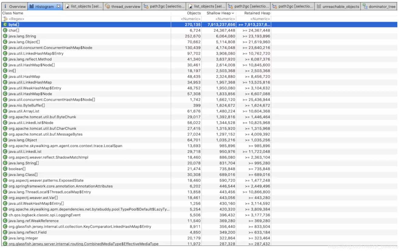Click the thread_overview tab gear icon
Screen dimensions: 401x252
tap(108, 6)
